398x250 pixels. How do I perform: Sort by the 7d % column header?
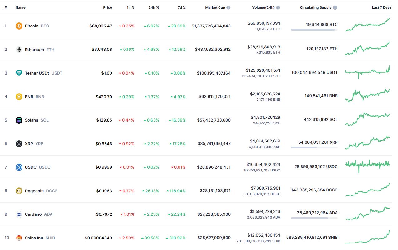click(182, 7)
